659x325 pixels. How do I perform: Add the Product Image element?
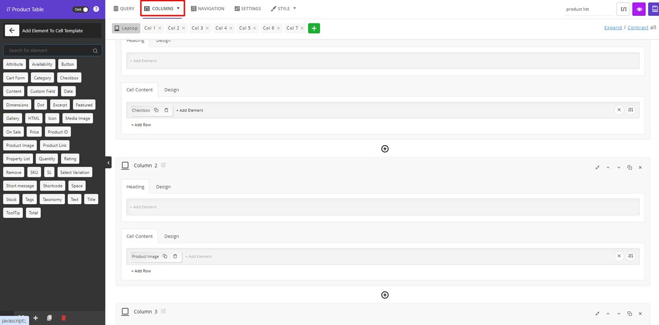click(20, 145)
